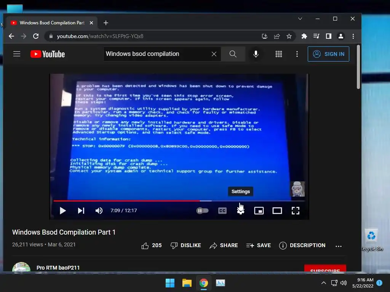Play the paused BSOD video
The width and height of the screenshot is (390, 292).
pyautogui.click(x=63, y=211)
